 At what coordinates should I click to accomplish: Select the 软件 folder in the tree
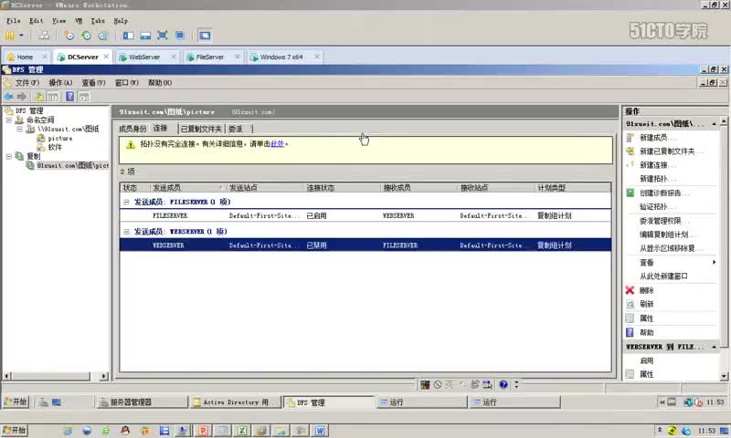[55, 148]
